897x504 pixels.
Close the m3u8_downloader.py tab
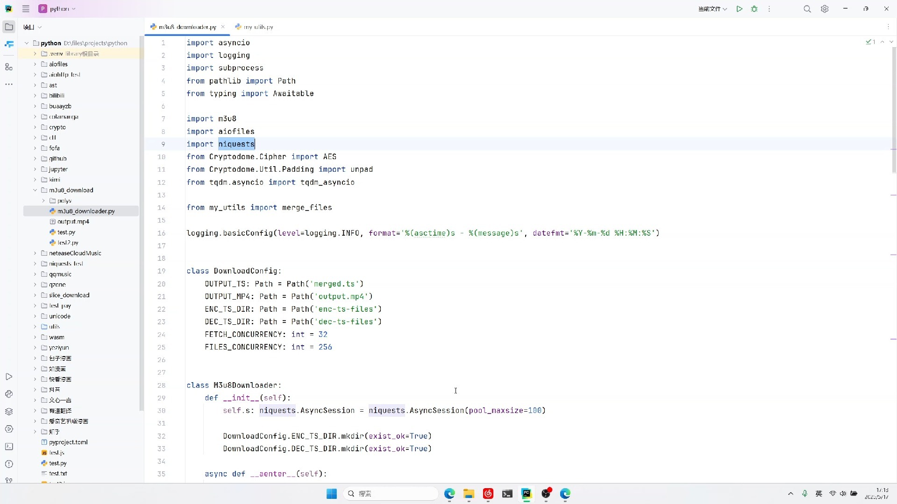coord(223,27)
